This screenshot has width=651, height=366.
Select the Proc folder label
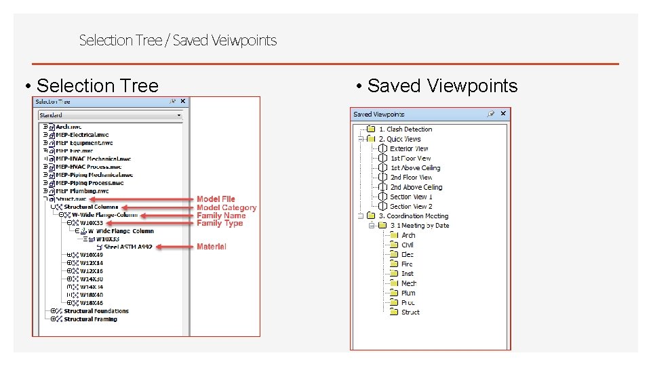point(408,302)
